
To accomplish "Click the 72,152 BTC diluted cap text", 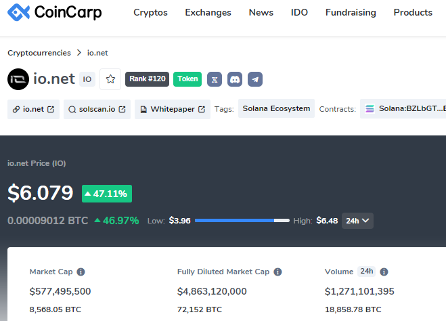I will click(200, 309).
